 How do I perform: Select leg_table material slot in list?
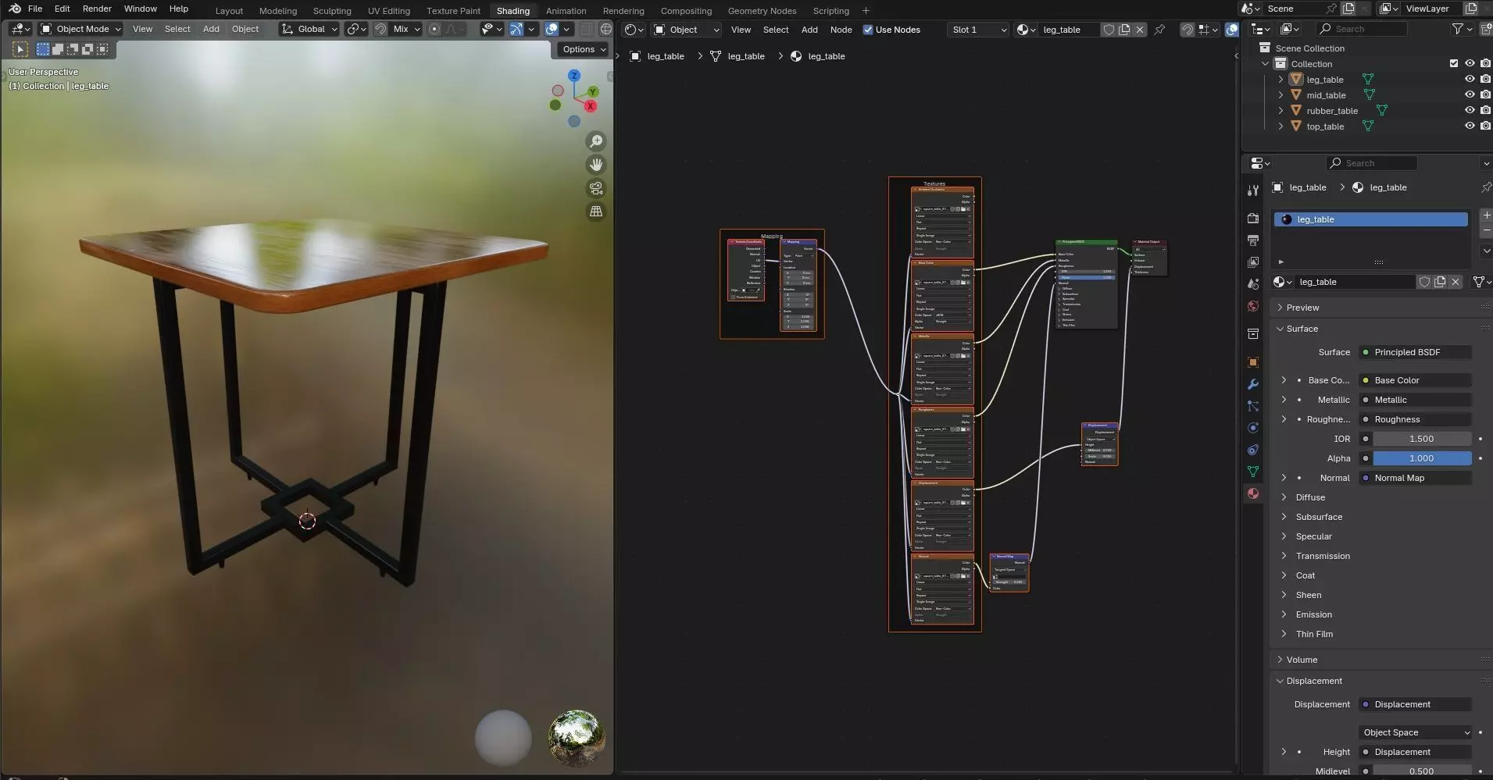point(1370,219)
